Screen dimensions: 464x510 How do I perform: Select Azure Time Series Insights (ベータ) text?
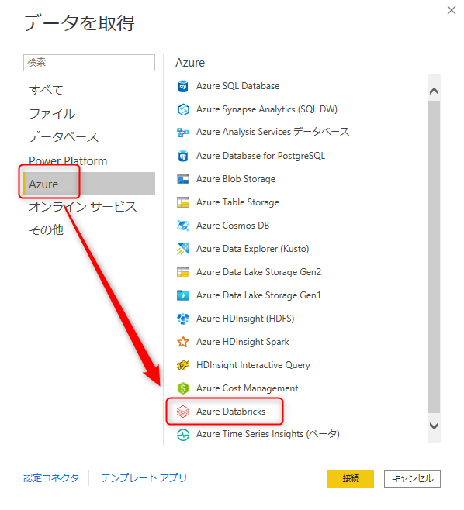click(x=268, y=434)
